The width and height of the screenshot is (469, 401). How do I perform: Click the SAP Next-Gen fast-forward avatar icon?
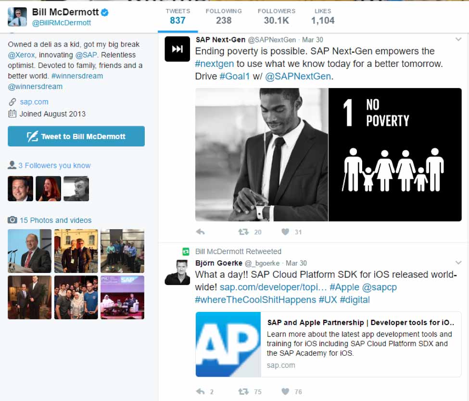[177, 49]
